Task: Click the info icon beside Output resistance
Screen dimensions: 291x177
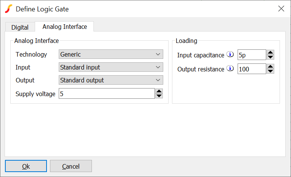Action: (230, 69)
